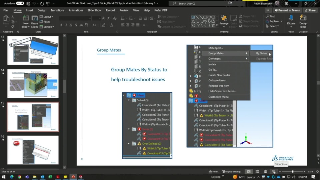Click the Justify align icon
Image resolution: width=320 pixels, height=180 pixels.
138,25
